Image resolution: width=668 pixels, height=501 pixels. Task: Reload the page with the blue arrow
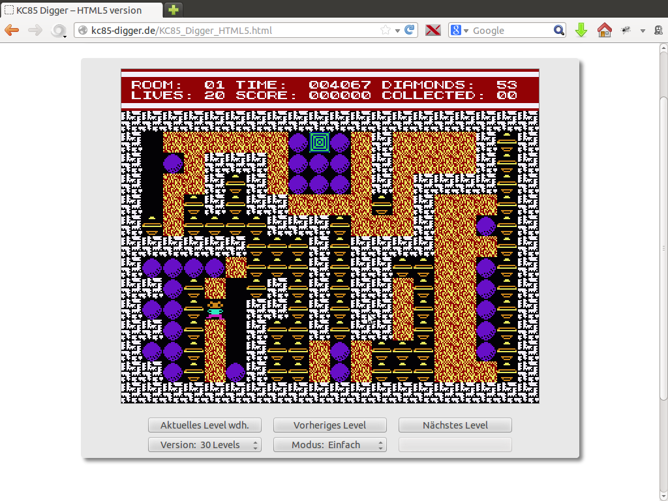tap(410, 30)
